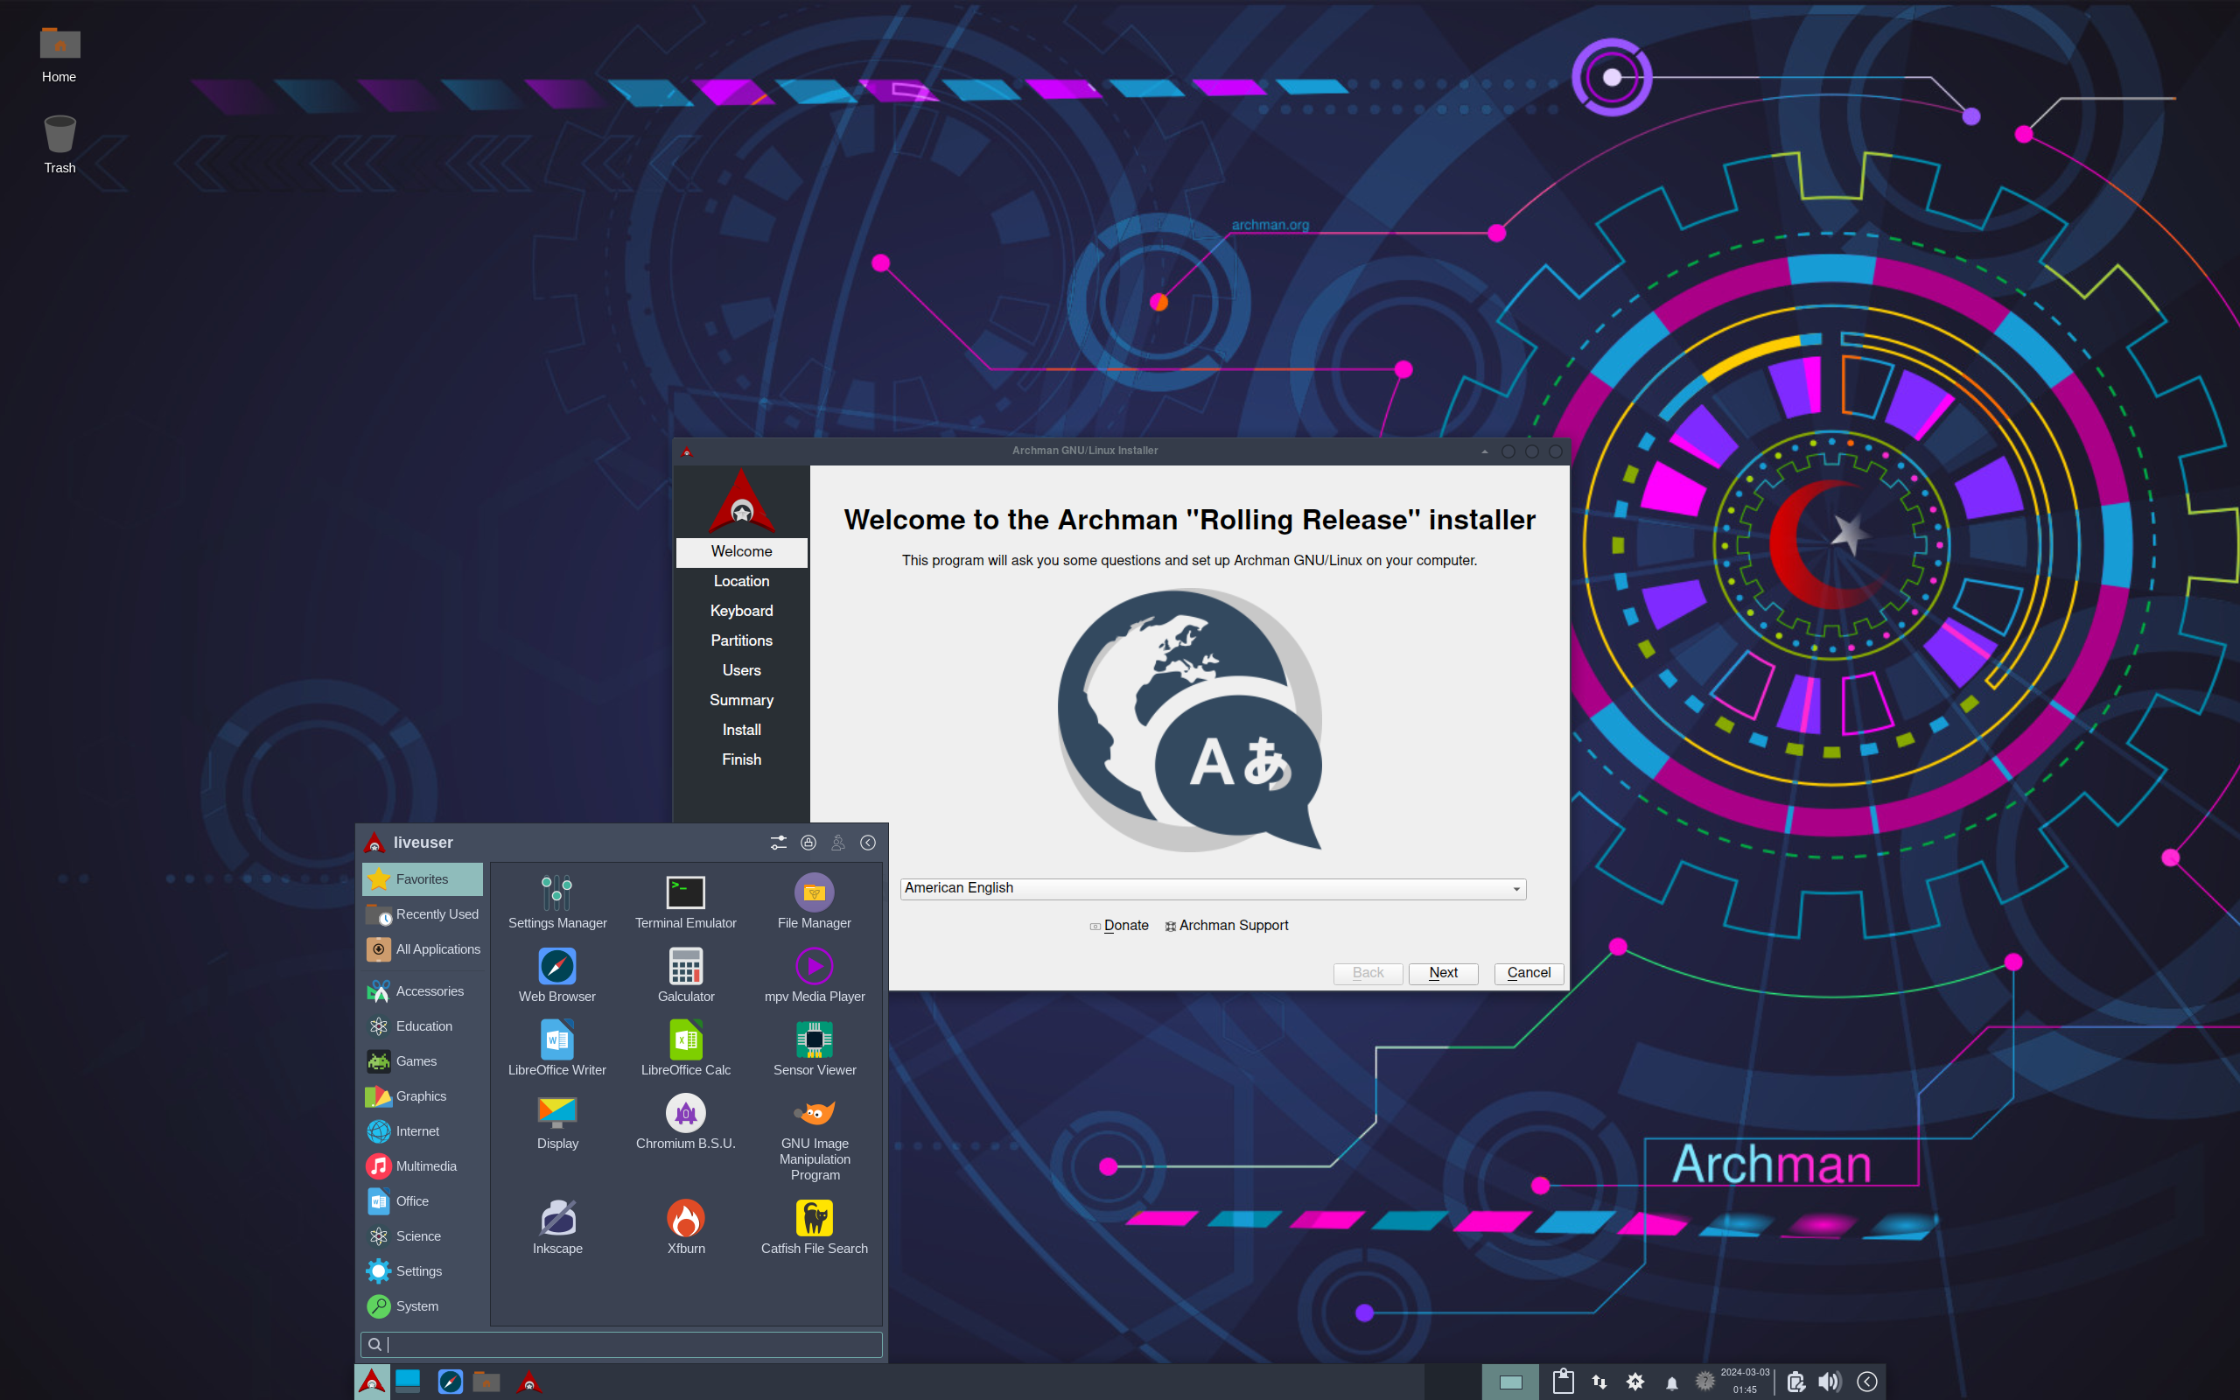This screenshot has width=2240, height=1400.
Task: Open the System category
Action: tap(422, 1305)
